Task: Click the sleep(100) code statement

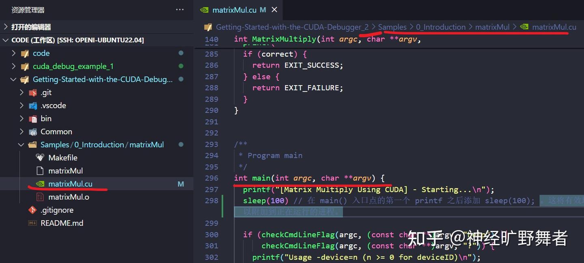Action: click(266, 201)
